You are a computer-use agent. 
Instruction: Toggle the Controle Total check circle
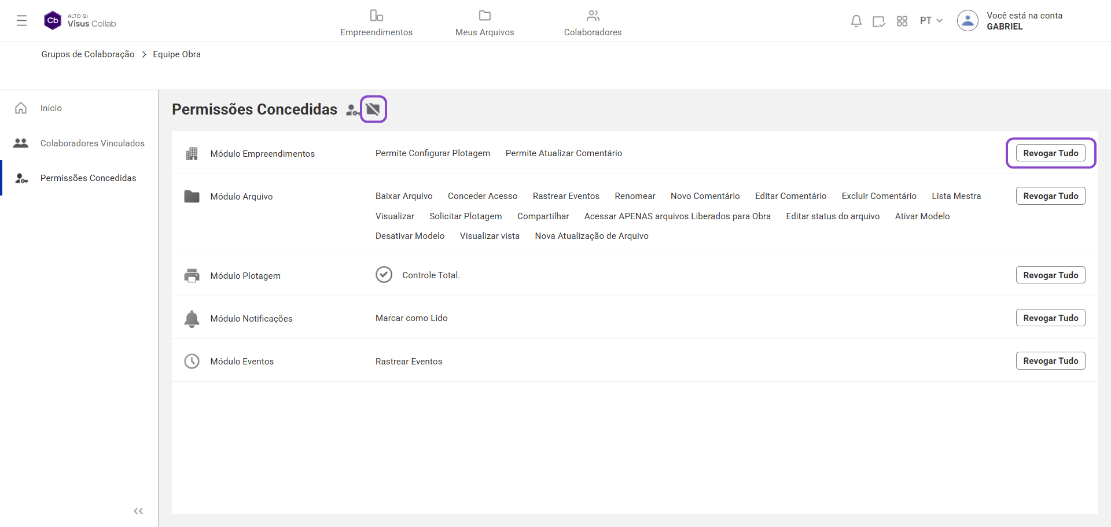[384, 275]
